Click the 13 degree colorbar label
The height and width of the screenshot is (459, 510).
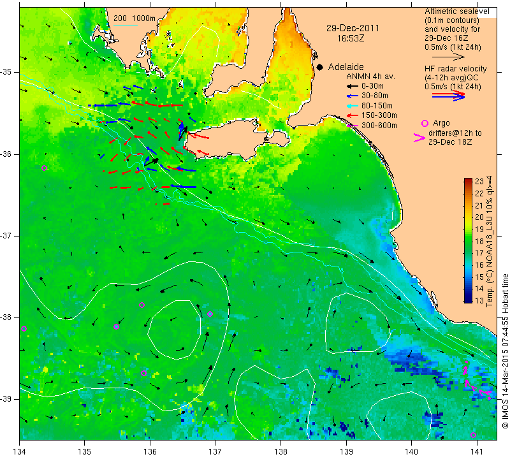(x=479, y=300)
